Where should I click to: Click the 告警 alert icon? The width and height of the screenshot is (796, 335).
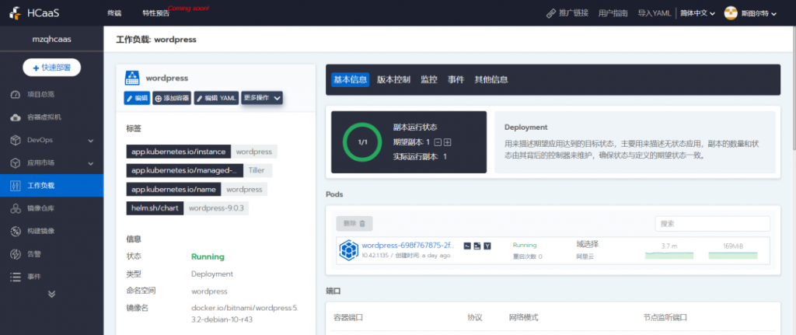16,254
